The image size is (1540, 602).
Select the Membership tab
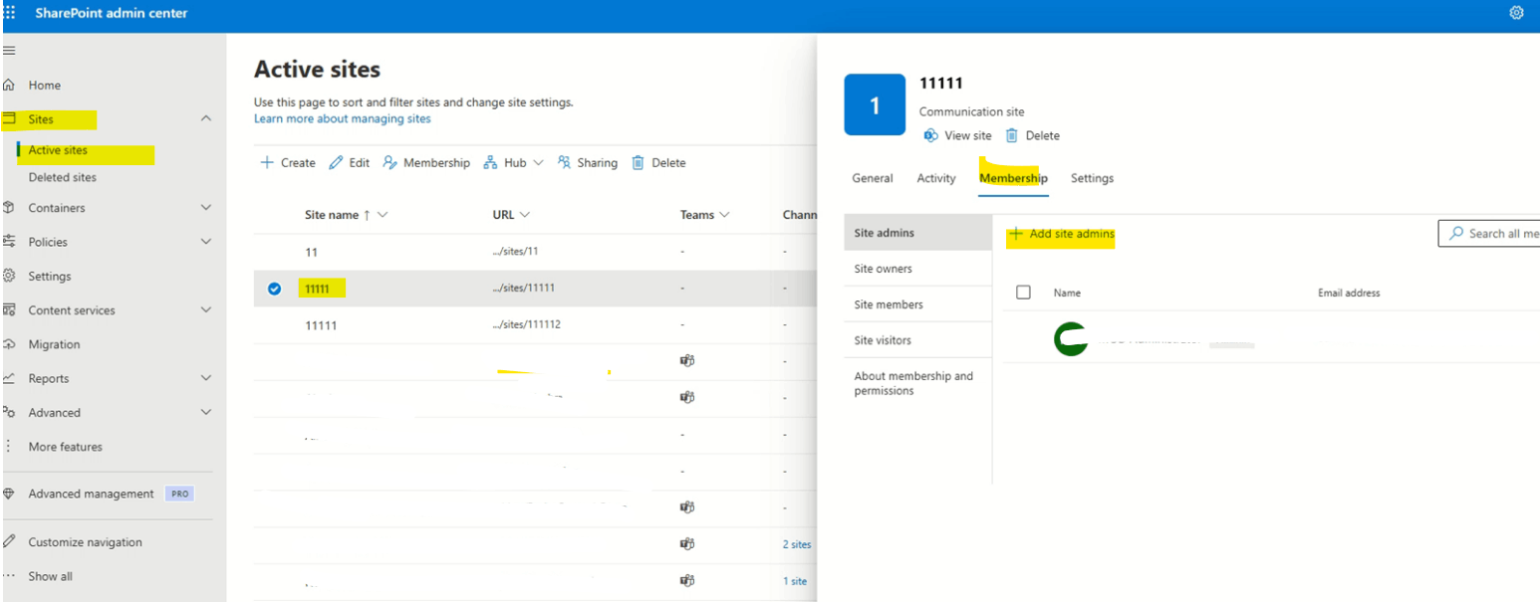[1013, 178]
